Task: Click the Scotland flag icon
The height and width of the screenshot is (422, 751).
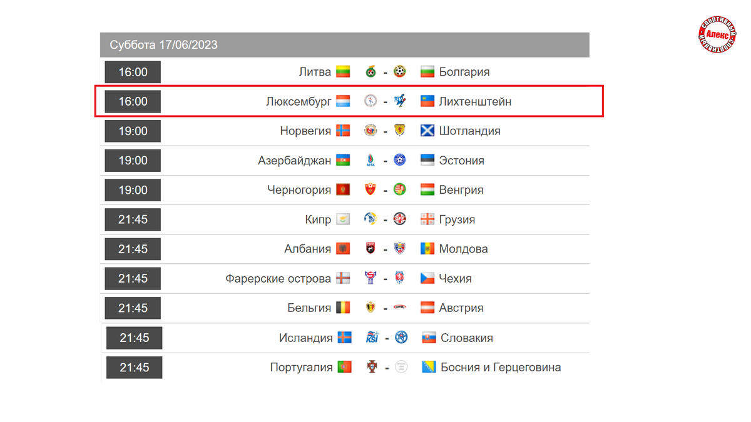Action: (427, 131)
